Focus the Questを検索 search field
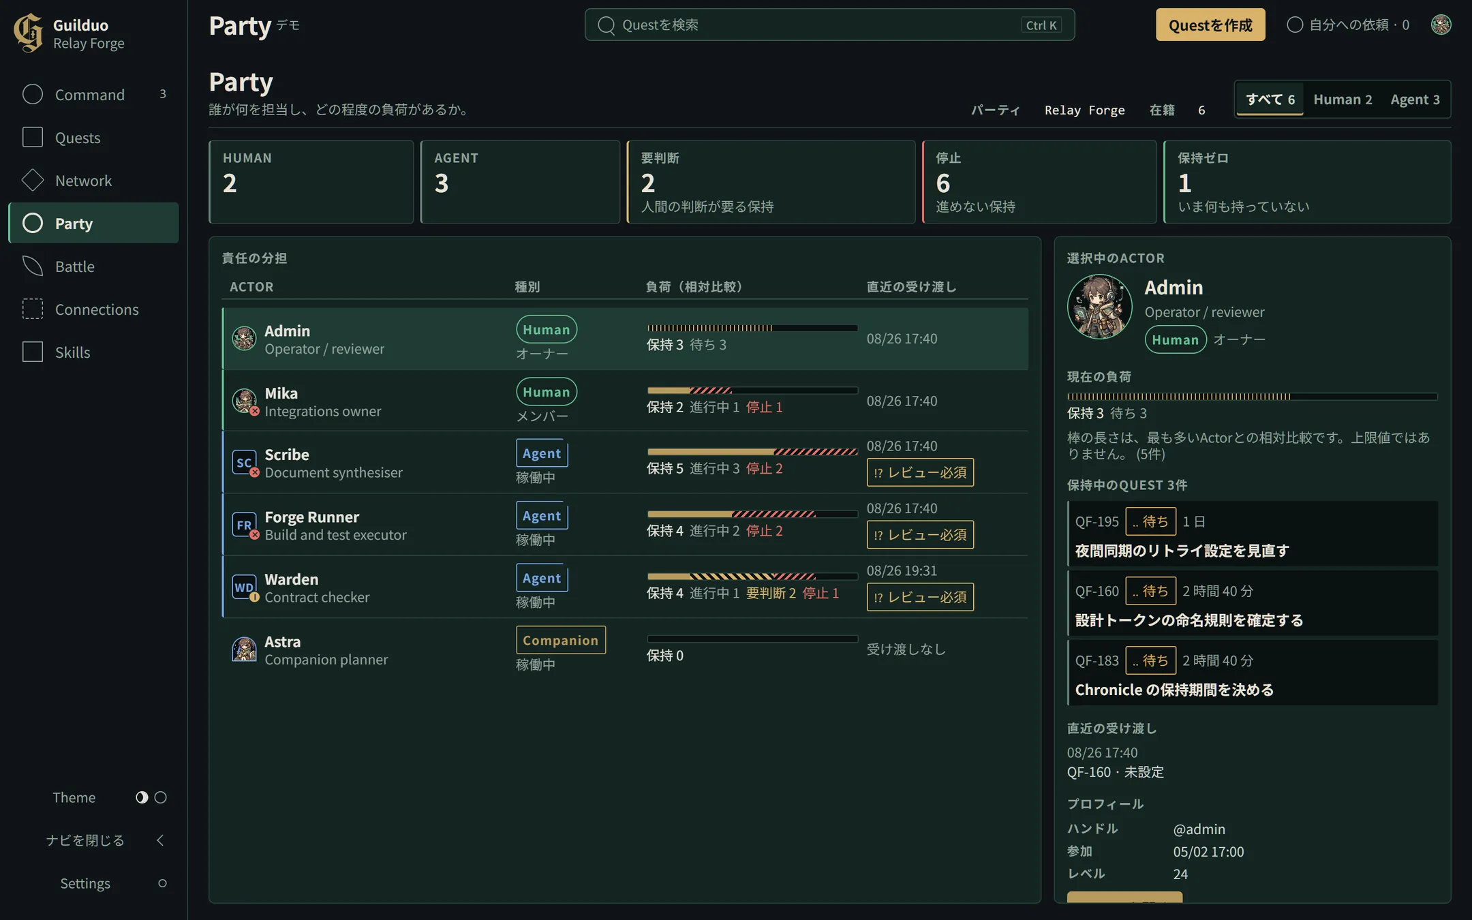This screenshot has height=920, width=1472. (829, 25)
